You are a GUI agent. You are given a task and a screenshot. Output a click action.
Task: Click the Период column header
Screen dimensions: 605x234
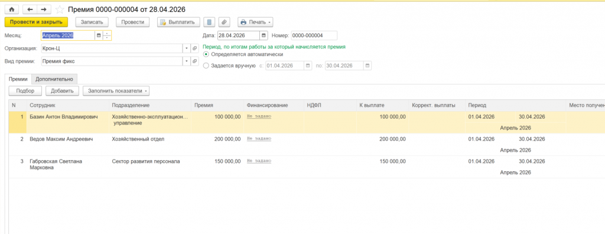click(x=515, y=105)
